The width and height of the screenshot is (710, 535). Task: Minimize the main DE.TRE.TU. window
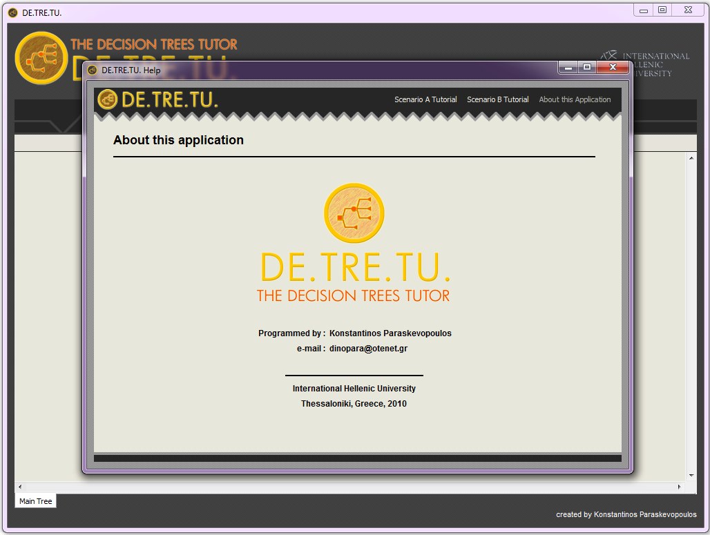point(644,10)
